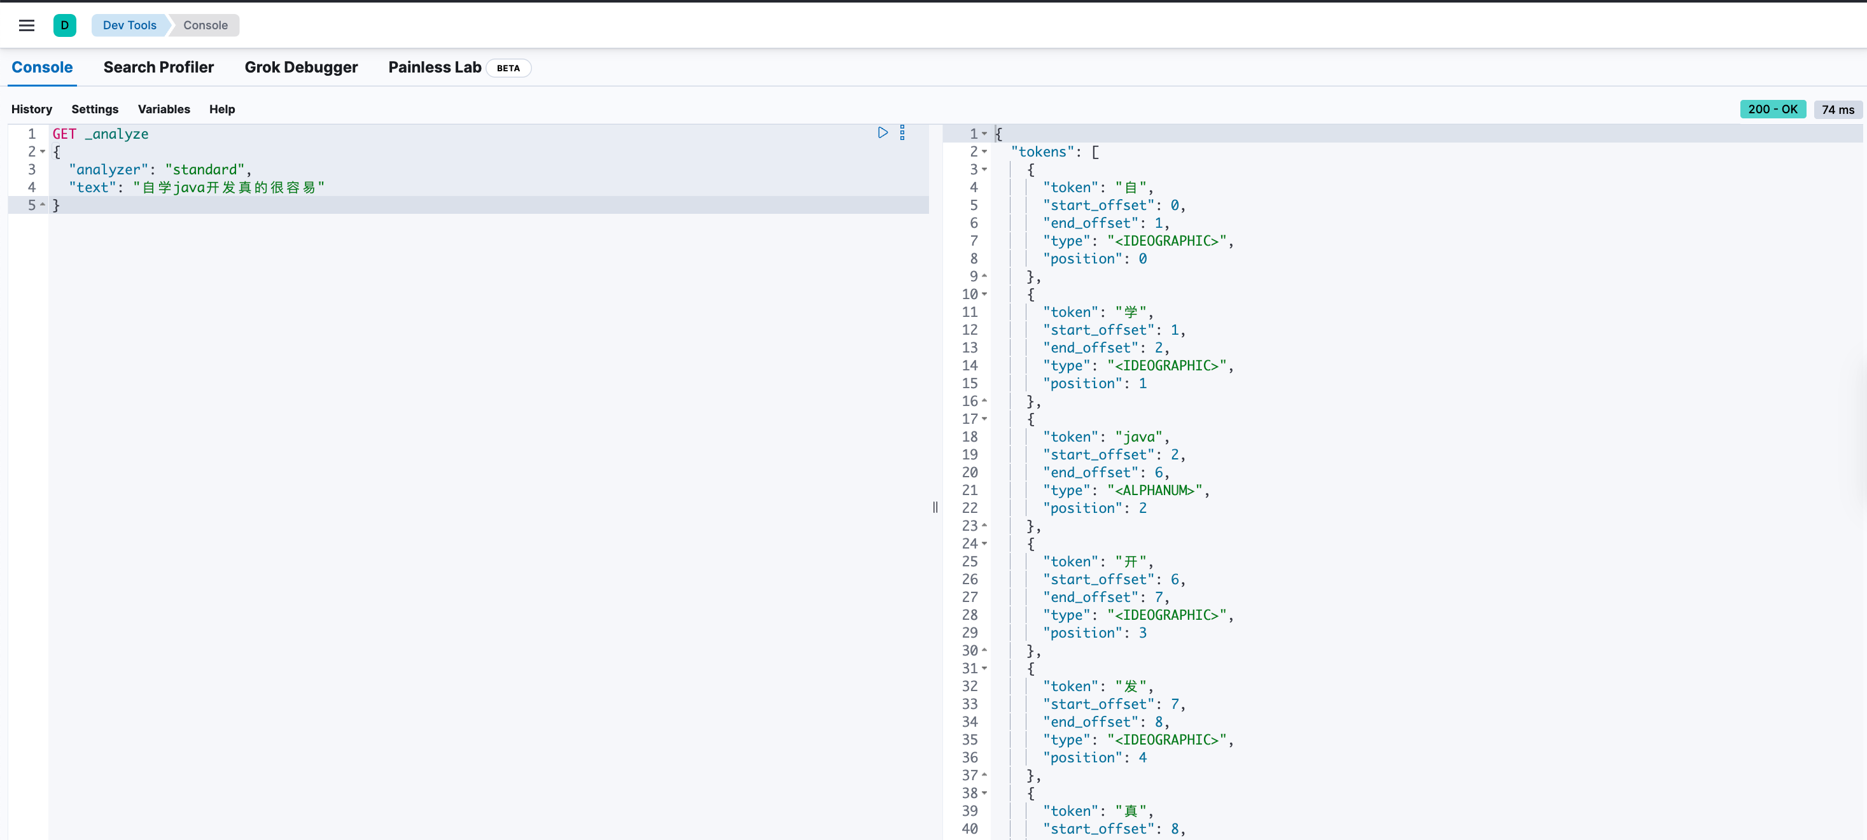Click the "text" line with Chinese string

(x=197, y=188)
